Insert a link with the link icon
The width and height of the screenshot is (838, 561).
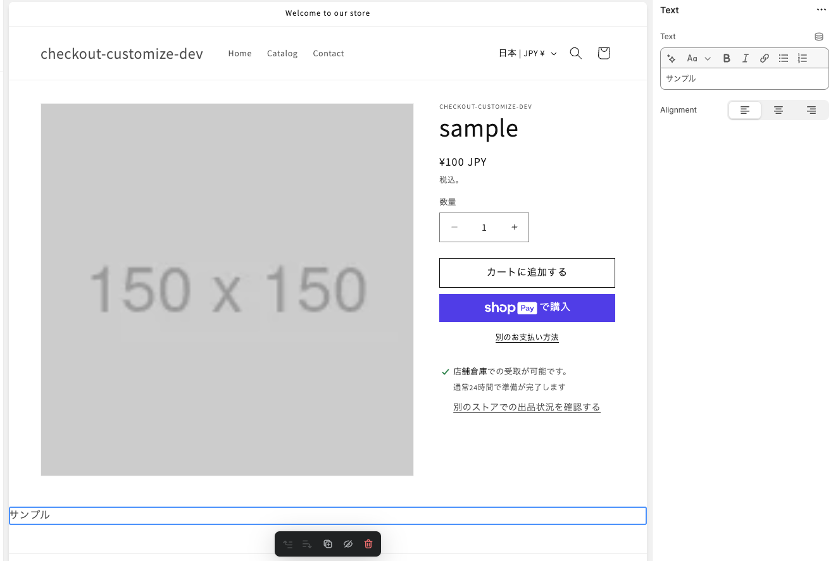tap(765, 58)
